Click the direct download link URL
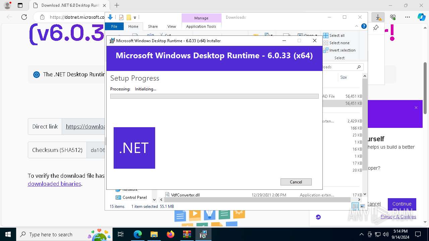 [x=85, y=127]
